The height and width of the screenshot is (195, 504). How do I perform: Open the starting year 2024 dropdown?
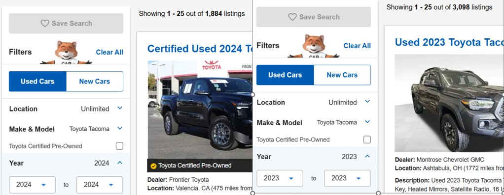point(32,185)
